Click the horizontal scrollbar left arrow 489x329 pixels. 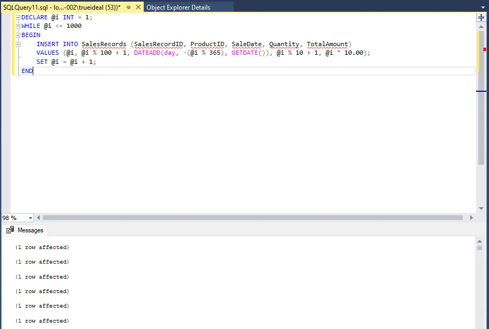[38, 218]
